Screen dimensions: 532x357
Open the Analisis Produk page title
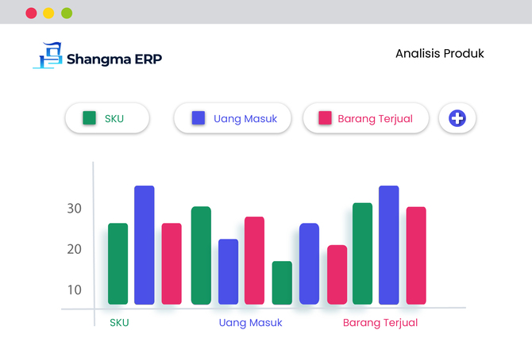[439, 54]
